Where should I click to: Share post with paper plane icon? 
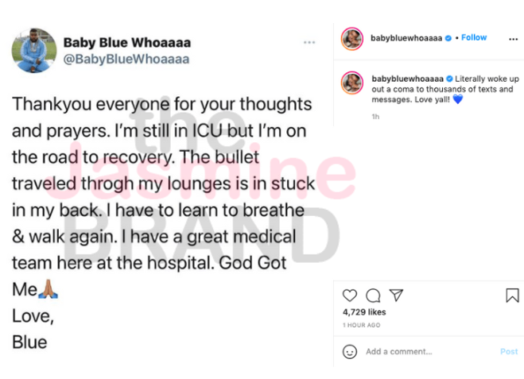click(396, 295)
